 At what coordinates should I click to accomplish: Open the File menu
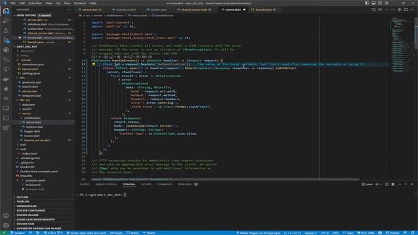pyautogui.click(x=13, y=3)
